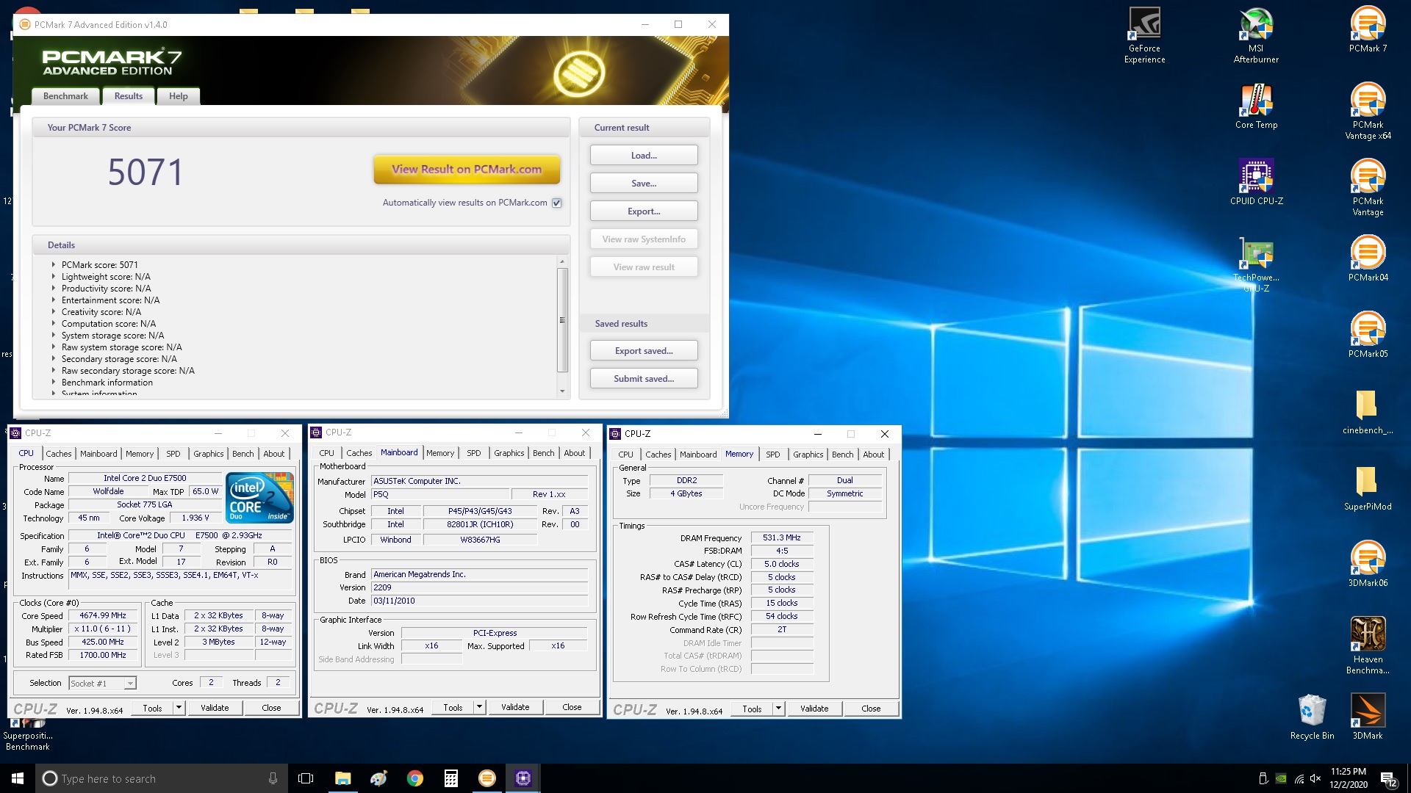Select About tab in right CPU-Z window
Viewport: 1411px width, 793px height.
point(874,455)
